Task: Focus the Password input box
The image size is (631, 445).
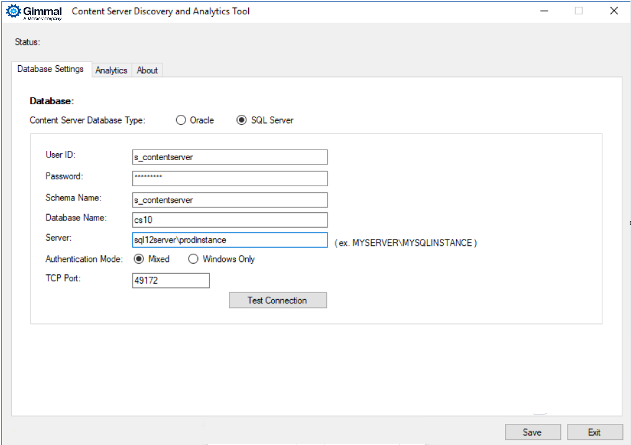Action: click(230, 178)
